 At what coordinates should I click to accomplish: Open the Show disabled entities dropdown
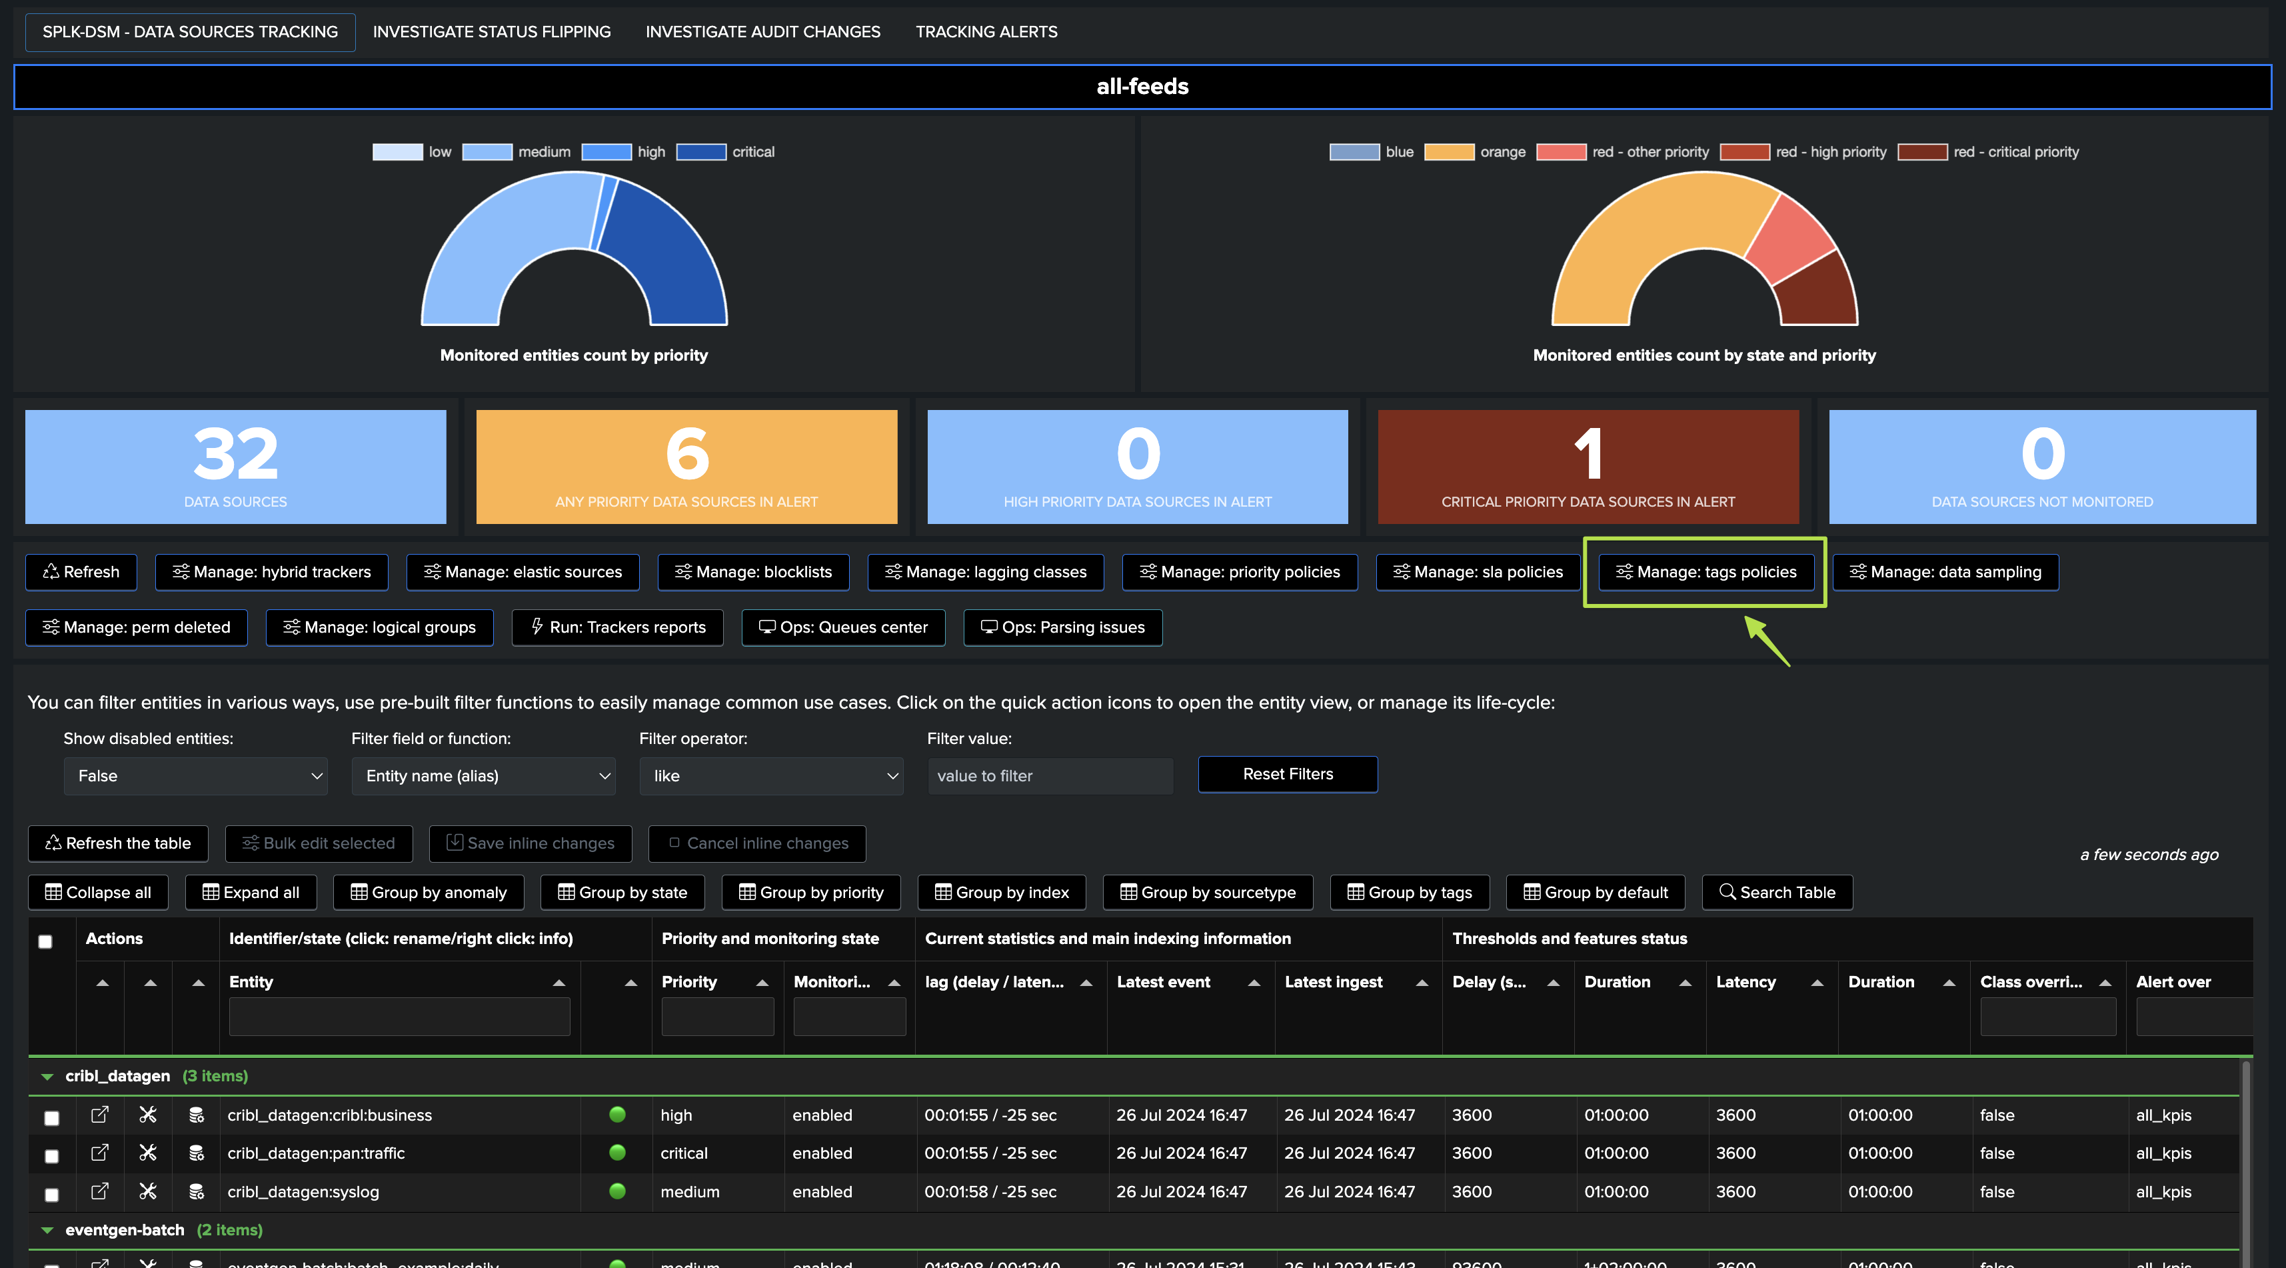tap(195, 776)
